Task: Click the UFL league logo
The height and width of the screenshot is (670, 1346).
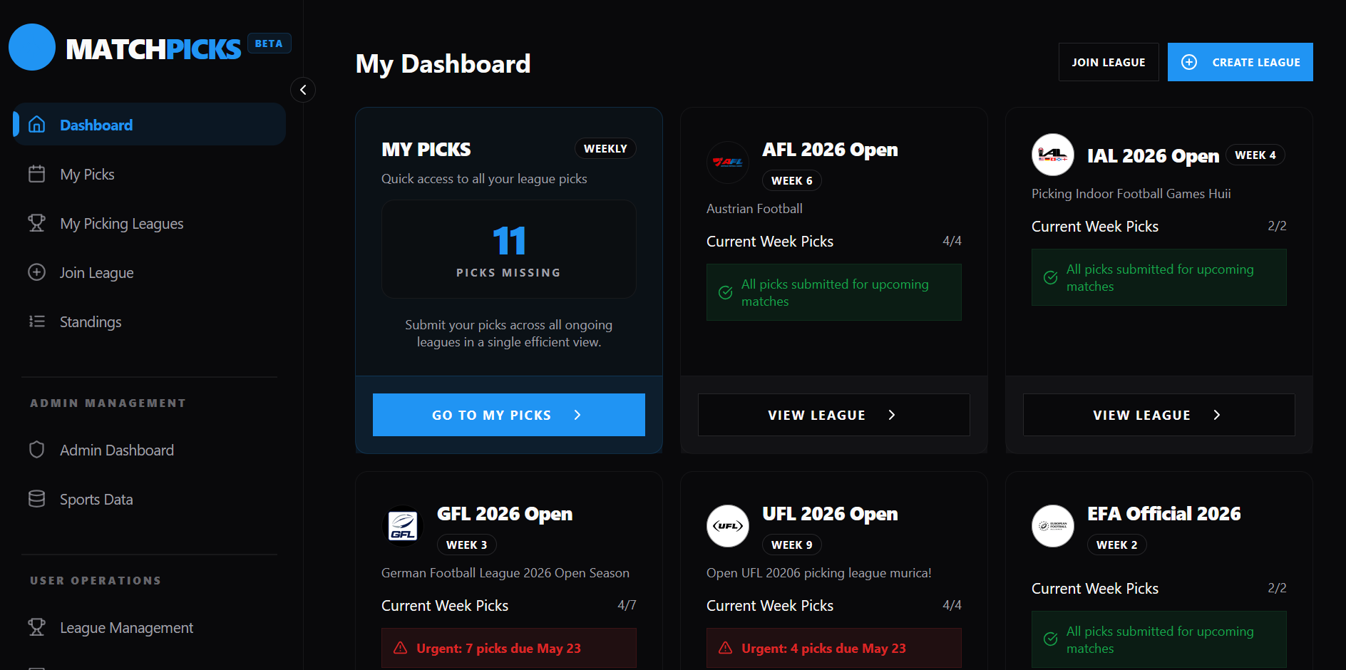Action: (x=728, y=526)
